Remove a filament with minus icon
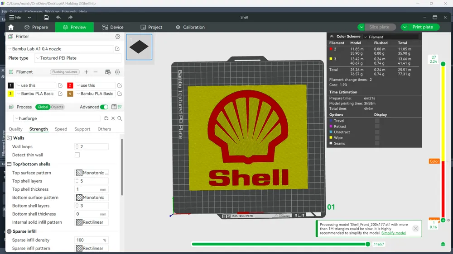Viewport: 453px width, 254px height. tap(96, 72)
